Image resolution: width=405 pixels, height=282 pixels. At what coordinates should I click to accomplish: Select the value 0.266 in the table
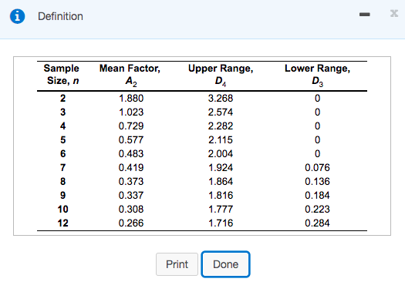(x=131, y=223)
